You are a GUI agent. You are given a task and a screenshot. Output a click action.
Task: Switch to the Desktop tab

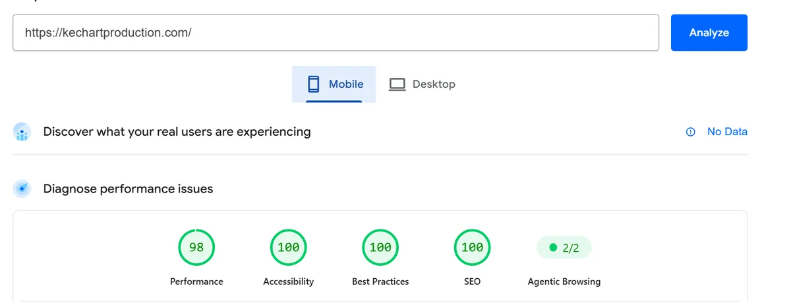point(422,84)
